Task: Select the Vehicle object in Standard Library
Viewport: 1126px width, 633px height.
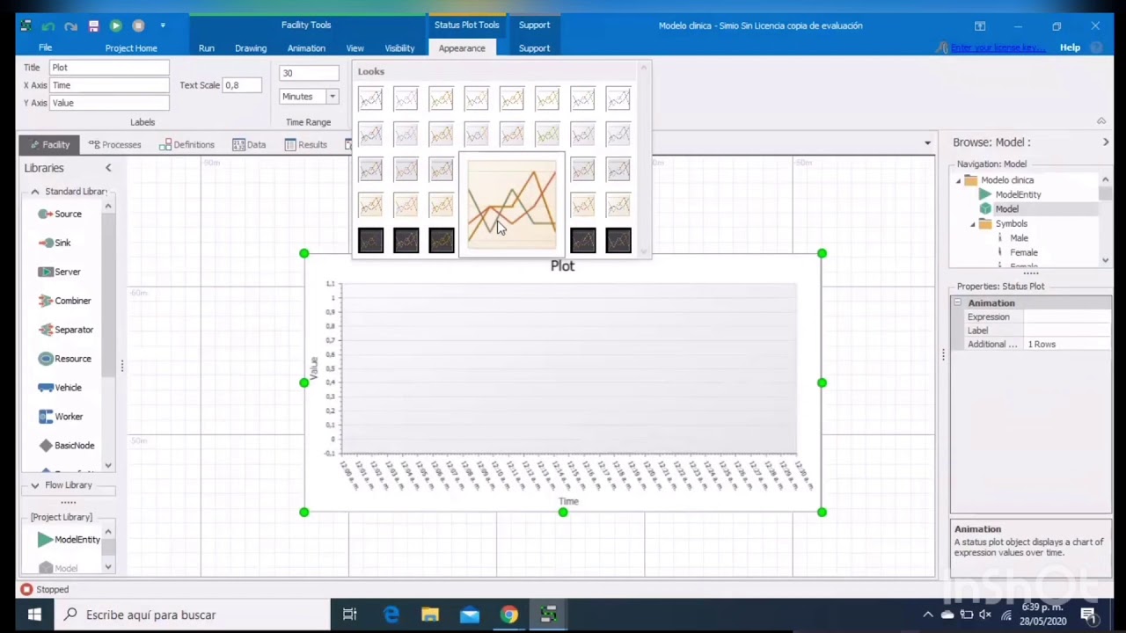Action: pos(60,388)
